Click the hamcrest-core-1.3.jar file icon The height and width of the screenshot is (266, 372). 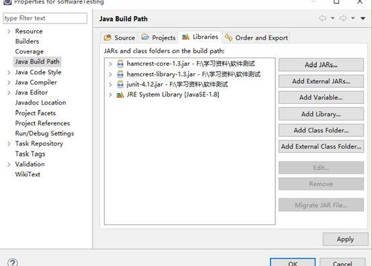pyautogui.click(x=120, y=64)
